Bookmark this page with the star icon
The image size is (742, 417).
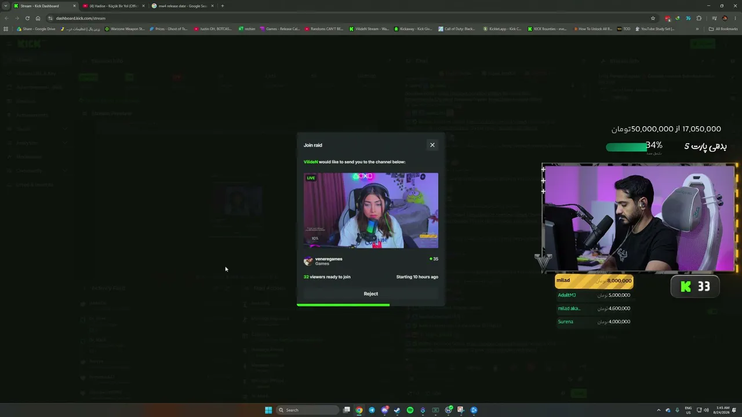click(x=653, y=18)
